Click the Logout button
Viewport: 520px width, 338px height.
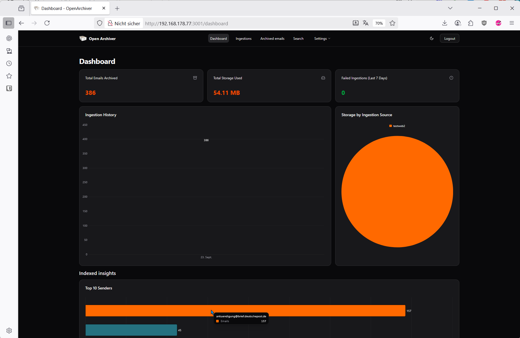(449, 39)
